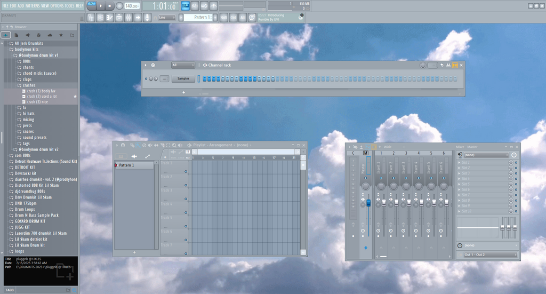Open the Channel rack view toolbar icon
This screenshot has width=546, height=294.
point(100,18)
